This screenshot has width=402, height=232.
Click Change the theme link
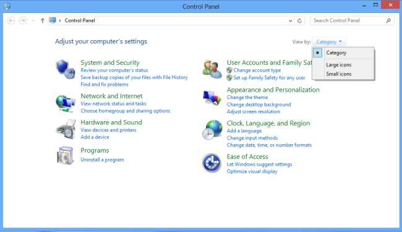(x=247, y=97)
